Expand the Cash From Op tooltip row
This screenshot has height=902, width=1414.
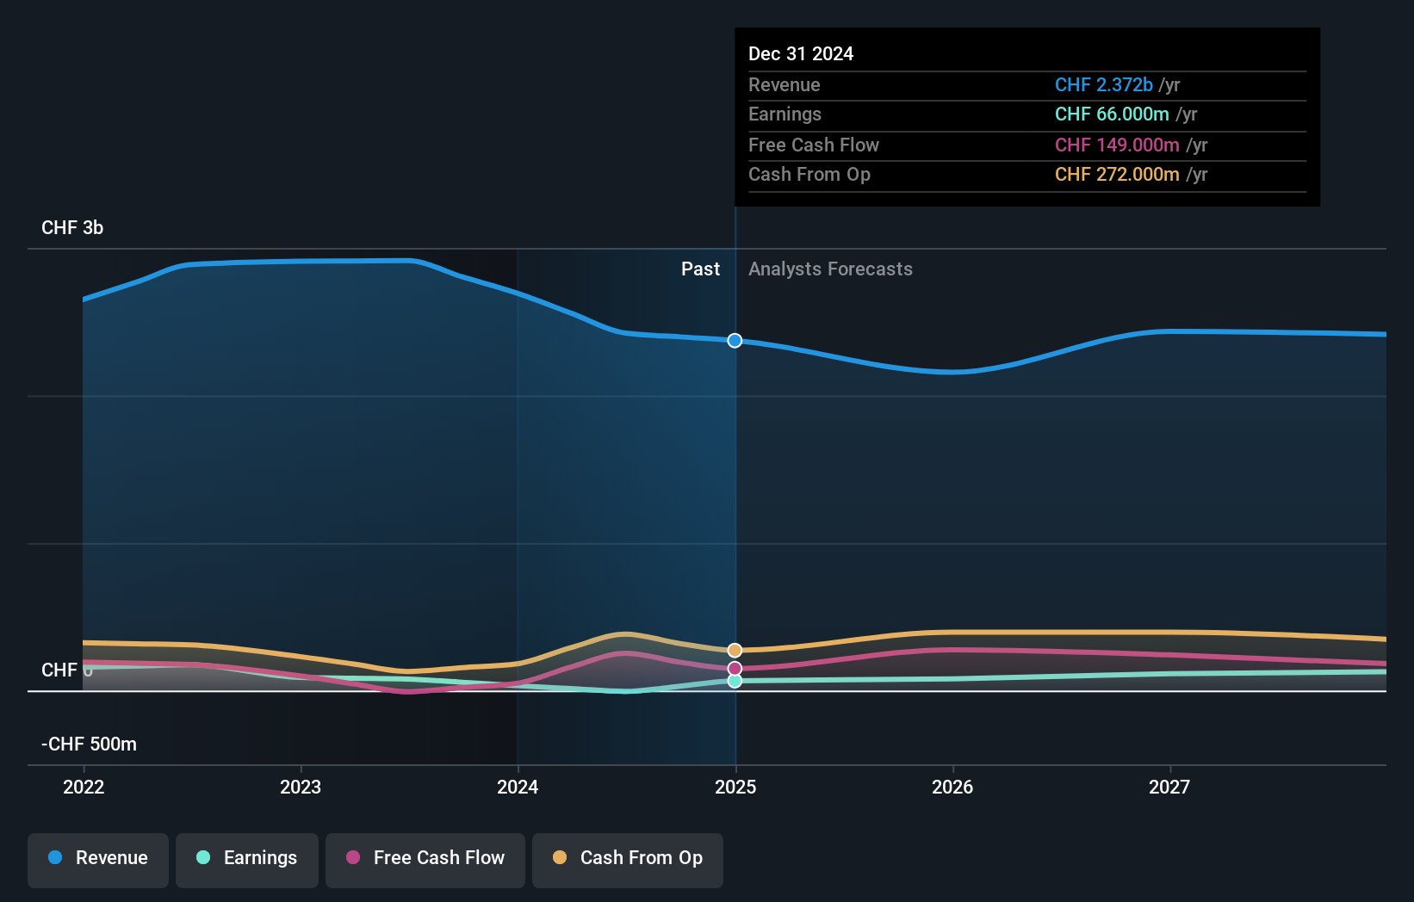coord(809,174)
